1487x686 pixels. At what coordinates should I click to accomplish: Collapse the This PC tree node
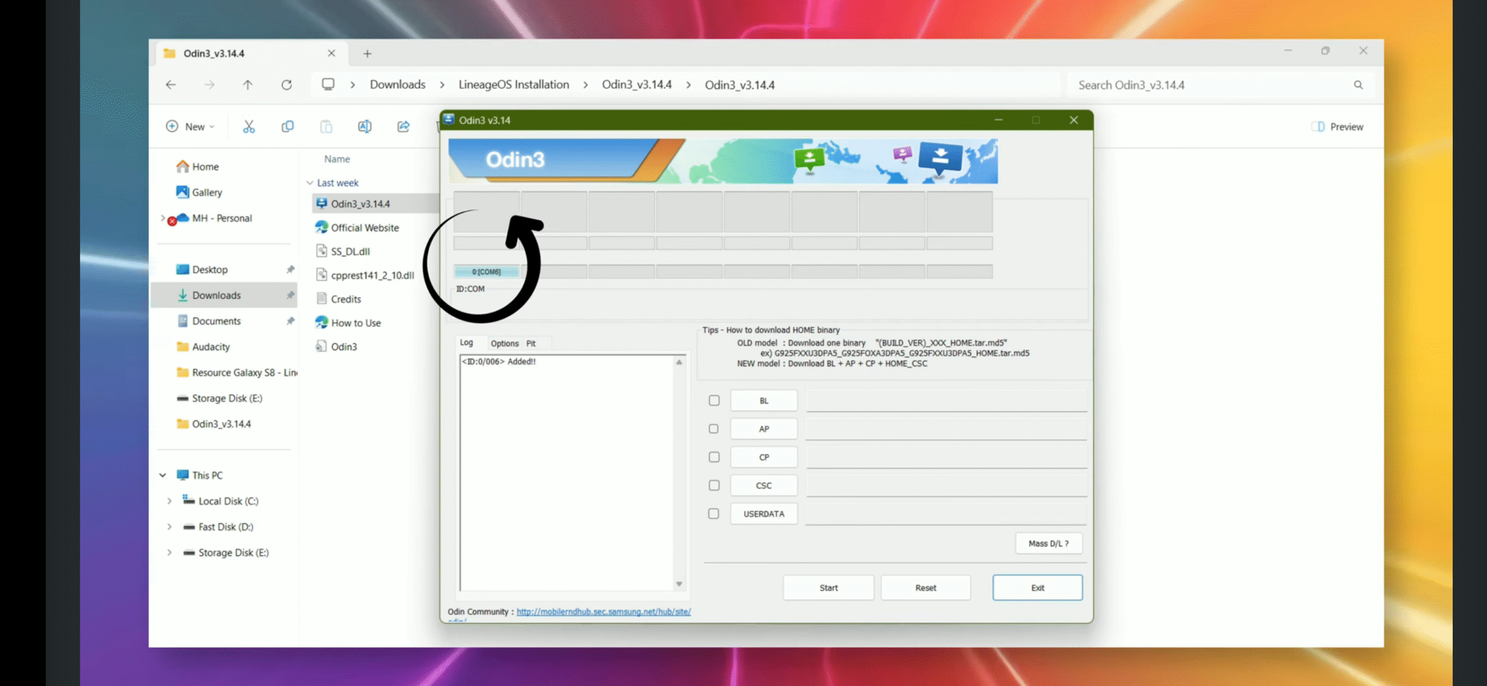(x=163, y=475)
